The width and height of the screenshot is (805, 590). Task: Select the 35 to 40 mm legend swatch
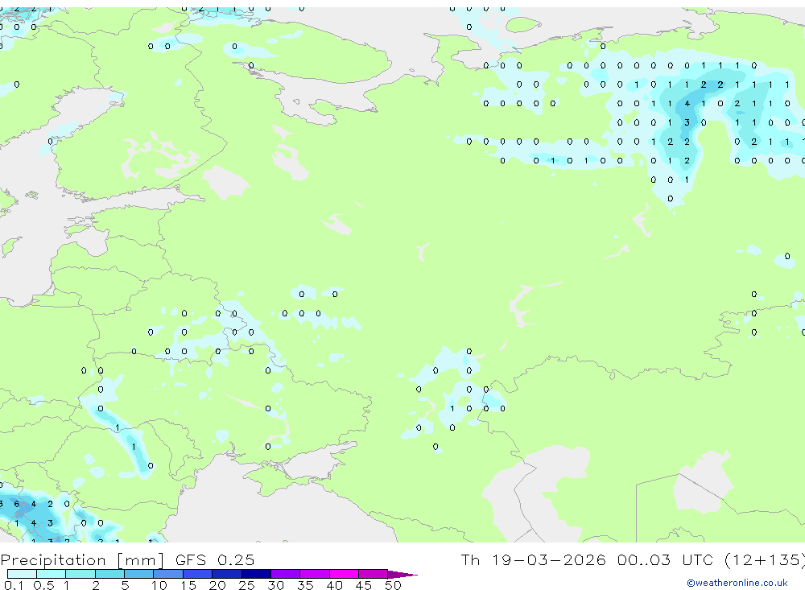(315, 574)
